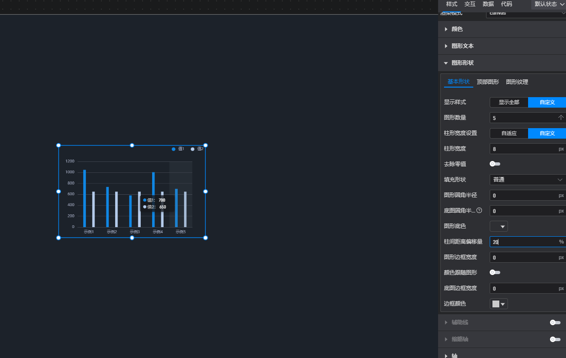Click the chart's right-middle resize handle
The width and height of the screenshot is (566, 358).
click(206, 192)
